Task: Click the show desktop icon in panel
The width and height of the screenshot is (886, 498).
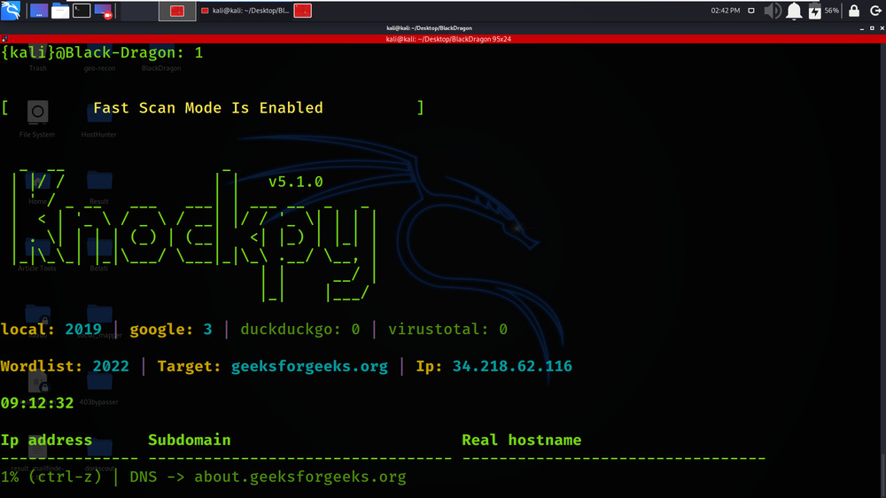Action: [x=38, y=11]
